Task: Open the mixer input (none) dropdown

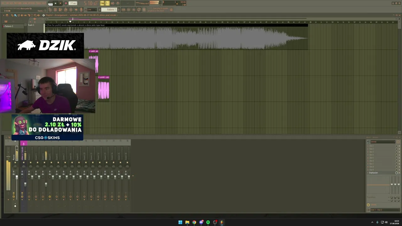Action: [x=383, y=142]
